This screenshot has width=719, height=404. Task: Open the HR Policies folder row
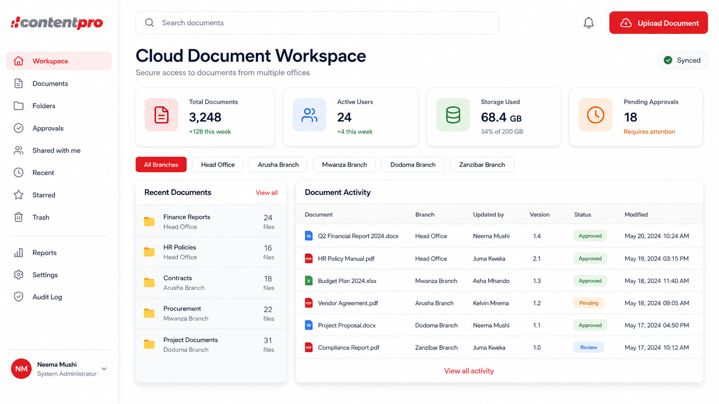211,252
